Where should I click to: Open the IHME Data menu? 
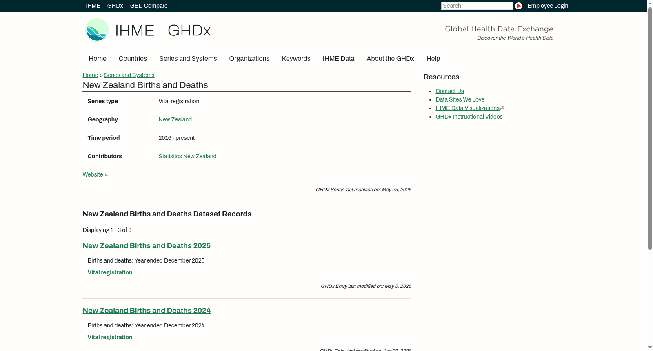click(x=338, y=59)
